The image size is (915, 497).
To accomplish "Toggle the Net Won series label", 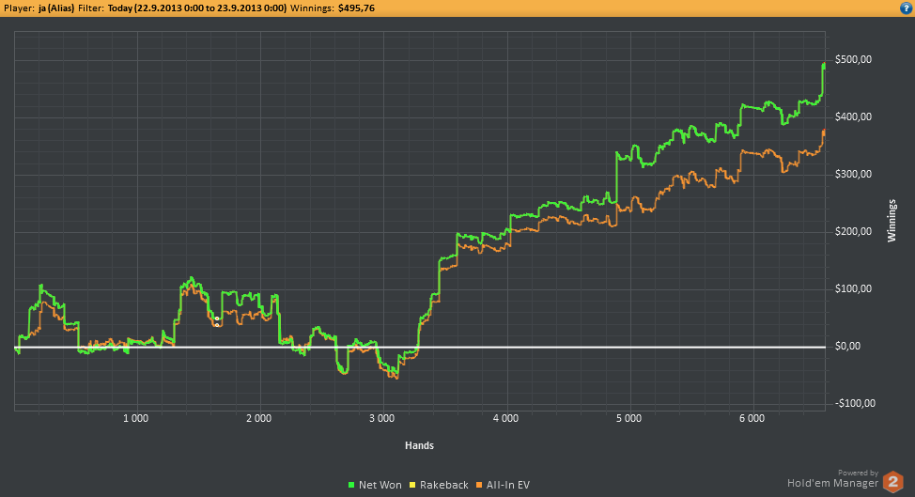I will point(380,485).
